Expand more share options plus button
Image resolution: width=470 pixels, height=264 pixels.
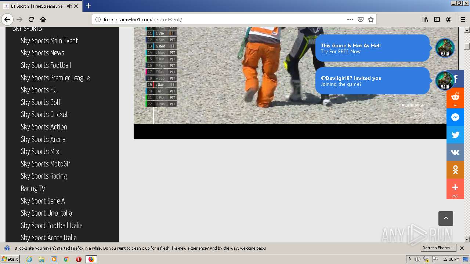455,189
